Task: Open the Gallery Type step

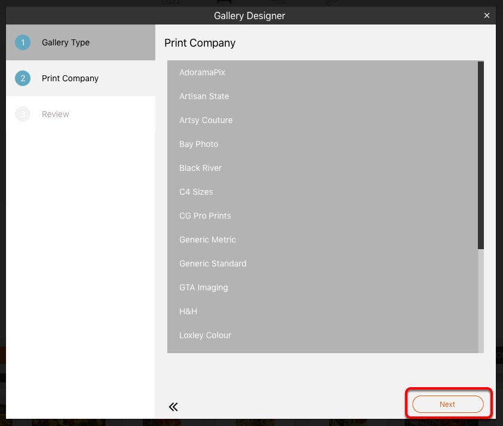Action: (x=81, y=42)
